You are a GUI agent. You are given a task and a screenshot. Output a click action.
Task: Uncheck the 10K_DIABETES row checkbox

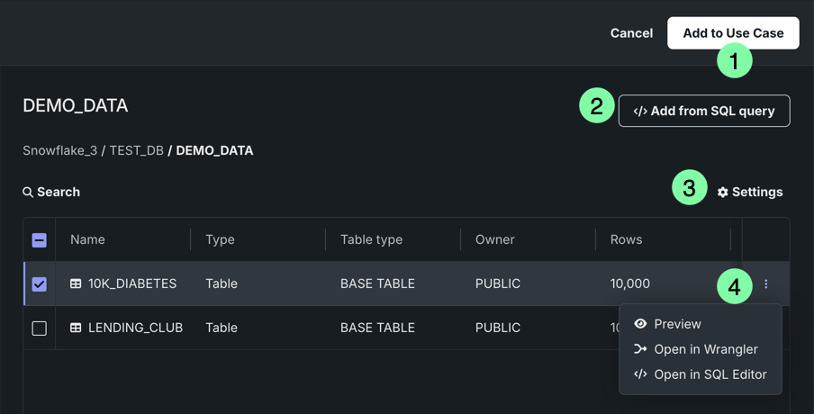[x=40, y=283]
